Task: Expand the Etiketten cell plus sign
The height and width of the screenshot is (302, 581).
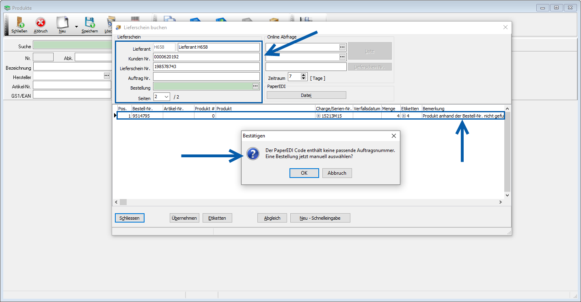Action: point(404,116)
